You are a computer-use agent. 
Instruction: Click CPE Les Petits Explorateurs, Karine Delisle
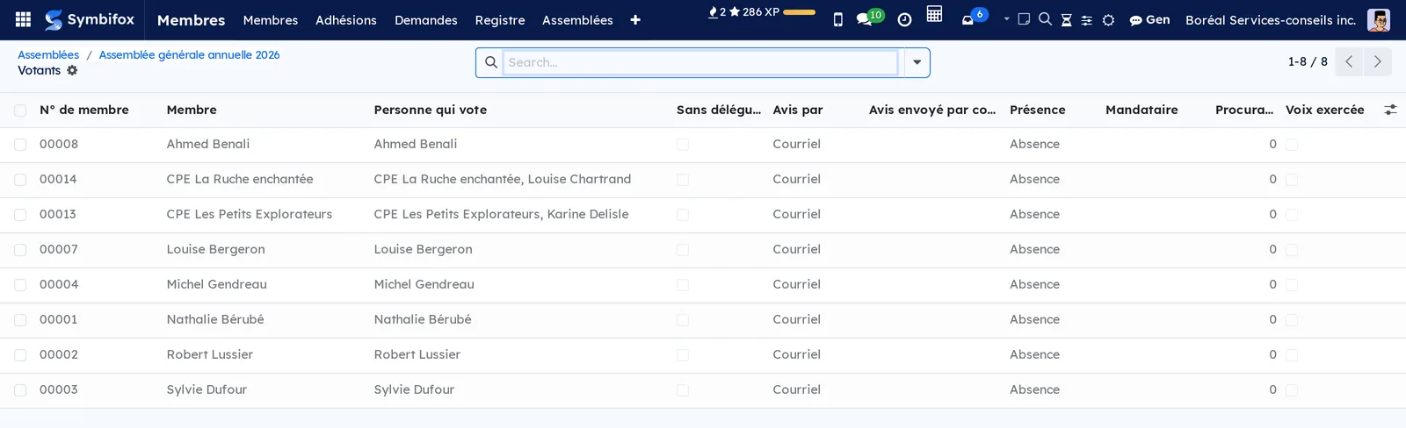coord(501,214)
